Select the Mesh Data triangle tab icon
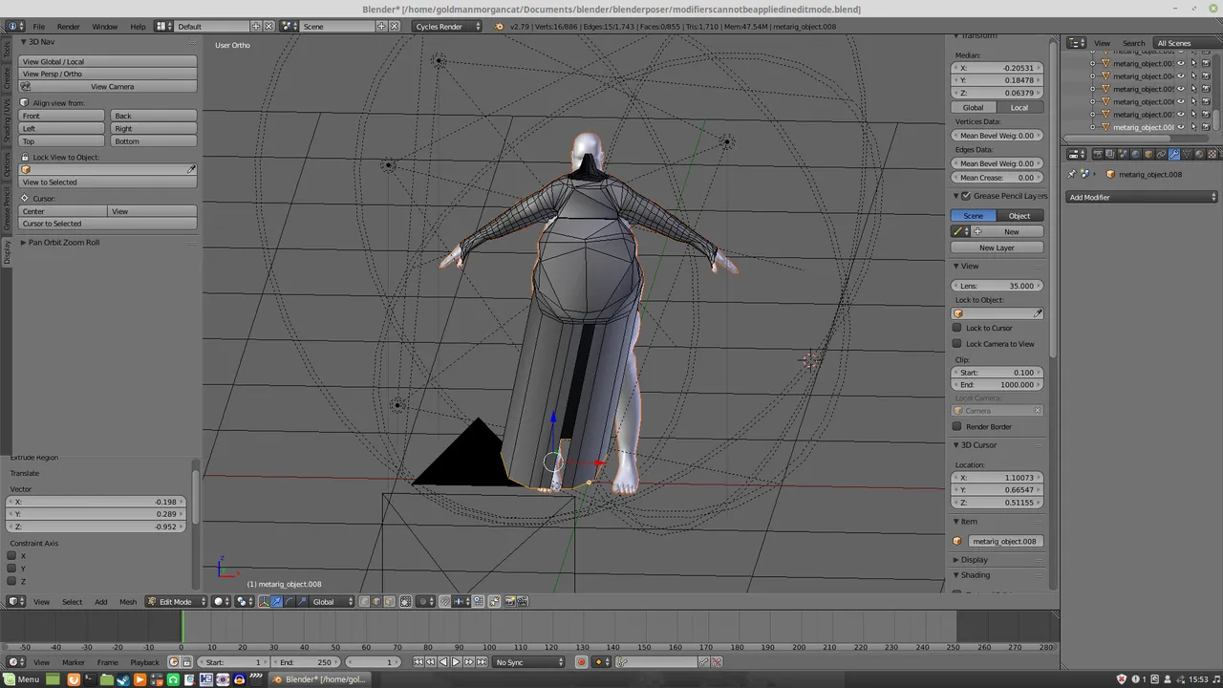Screen dimensions: 1223x688 click(1187, 154)
